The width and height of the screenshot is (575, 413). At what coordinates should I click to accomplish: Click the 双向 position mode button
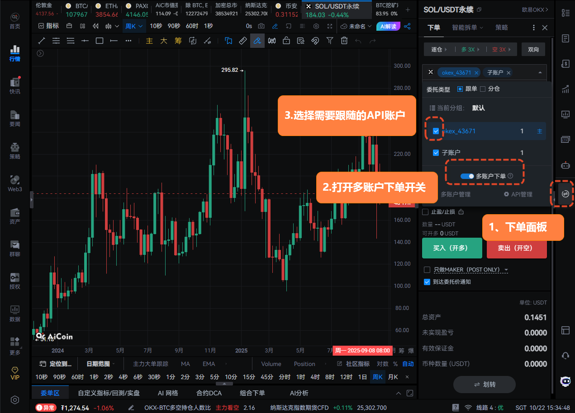click(x=533, y=49)
